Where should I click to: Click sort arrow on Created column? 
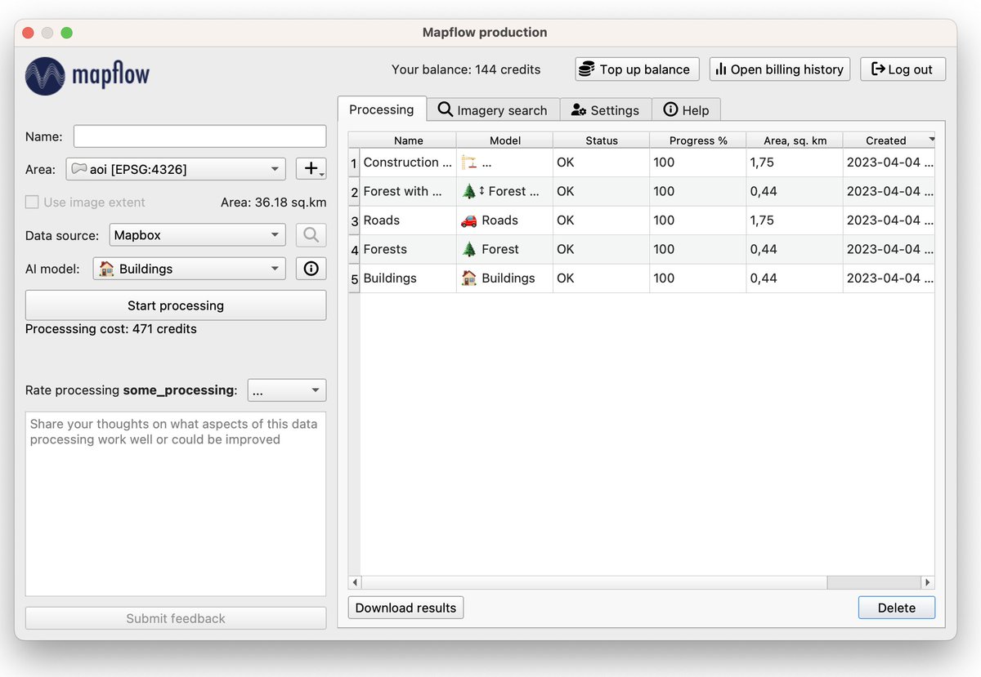[931, 140]
